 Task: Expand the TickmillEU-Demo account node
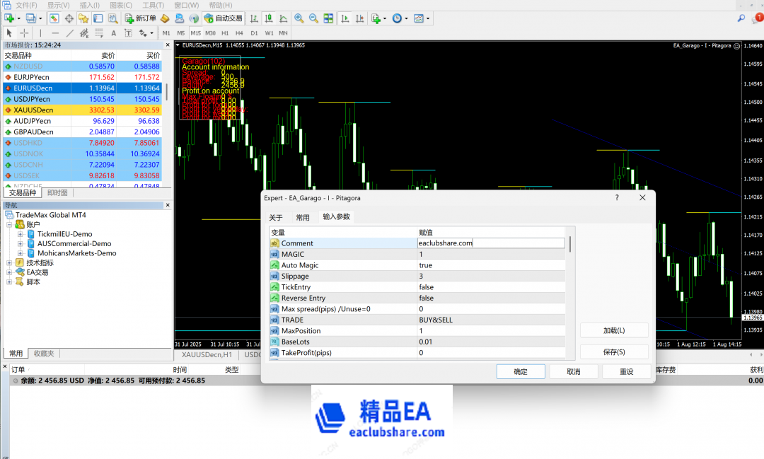pos(21,234)
